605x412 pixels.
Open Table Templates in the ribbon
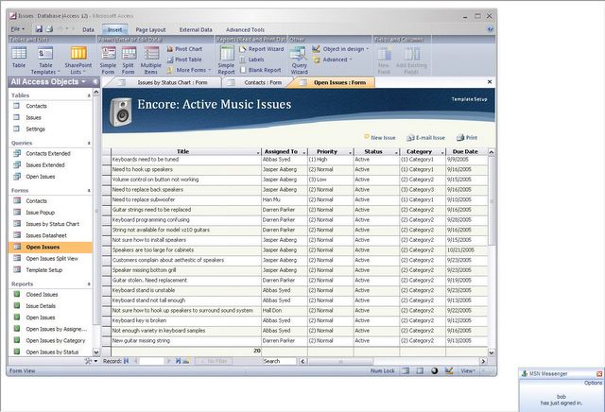(x=45, y=60)
